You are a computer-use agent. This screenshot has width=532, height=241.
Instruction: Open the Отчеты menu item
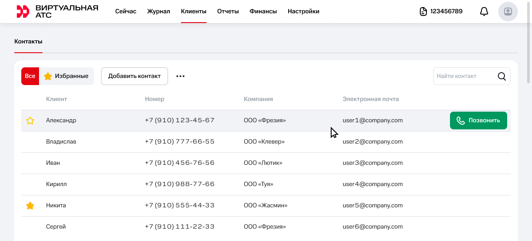(x=228, y=12)
